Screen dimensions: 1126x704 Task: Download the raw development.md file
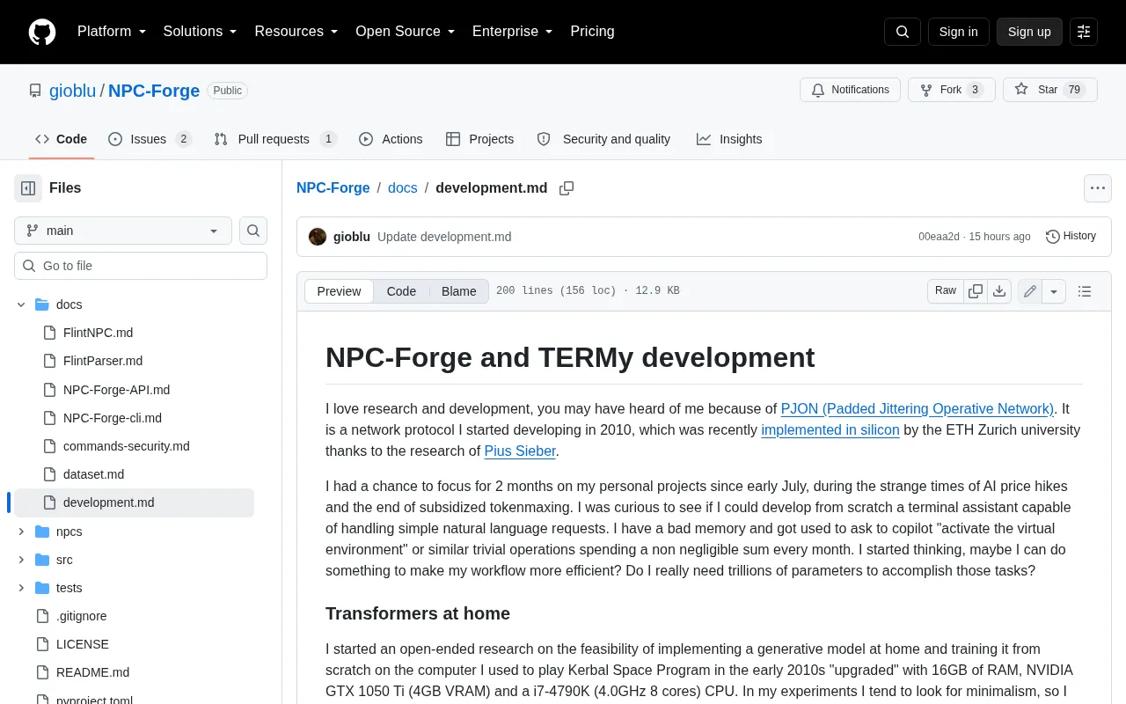[x=999, y=291]
